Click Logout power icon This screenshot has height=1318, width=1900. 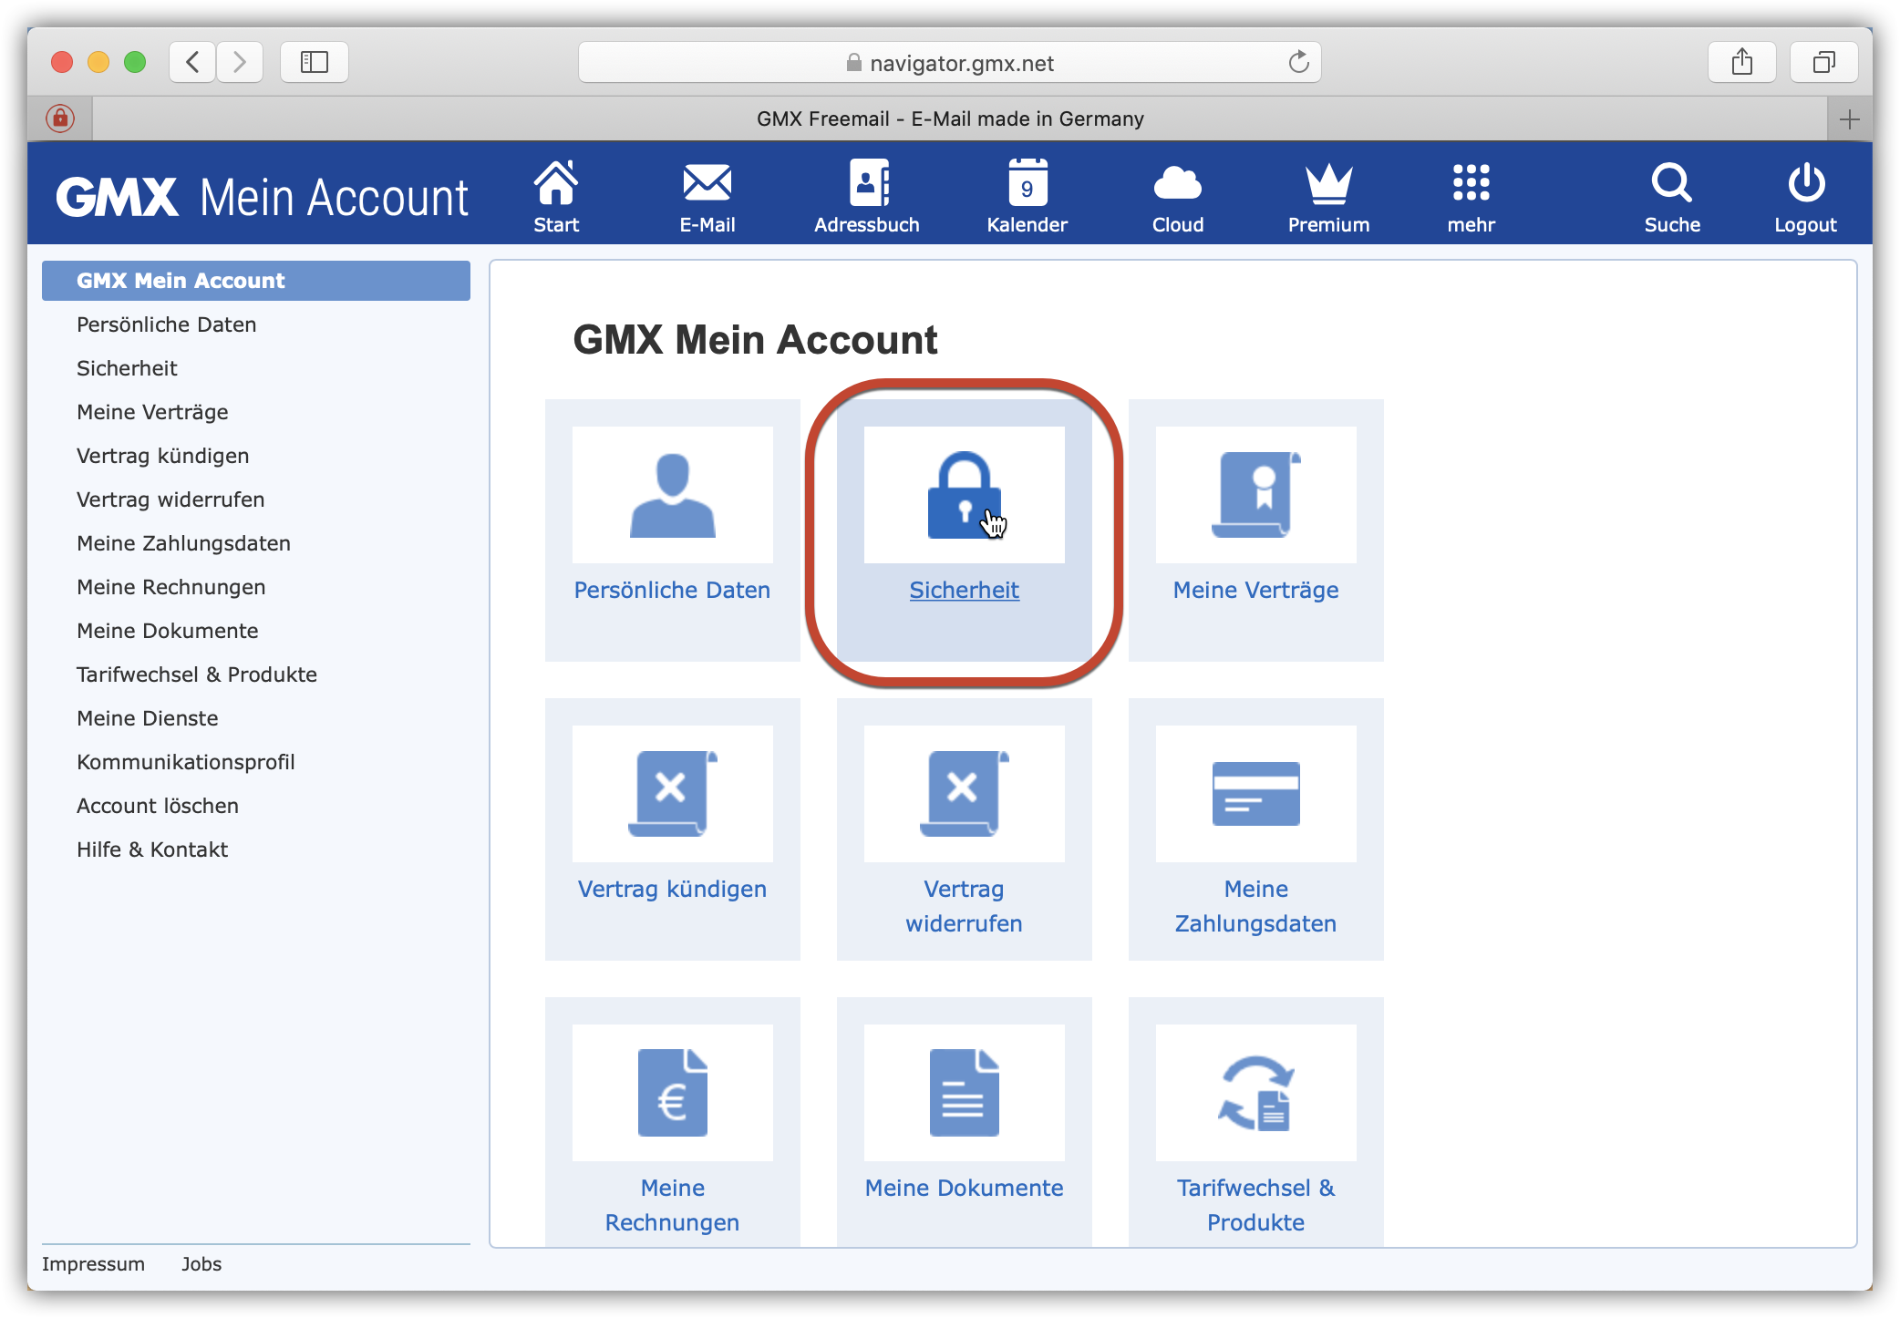pyautogui.click(x=1805, y=183)
